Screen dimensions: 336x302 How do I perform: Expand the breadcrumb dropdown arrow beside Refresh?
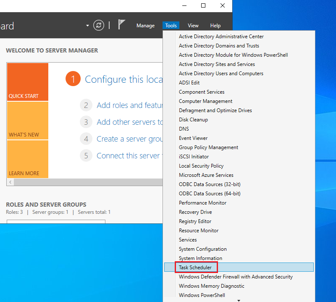87,26
